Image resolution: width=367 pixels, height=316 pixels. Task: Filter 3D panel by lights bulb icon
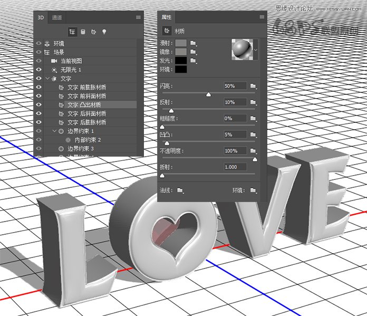(104, 32)
